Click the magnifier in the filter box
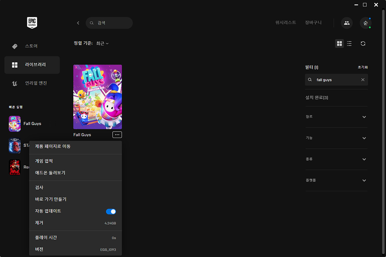 click(x=310, y=80)
